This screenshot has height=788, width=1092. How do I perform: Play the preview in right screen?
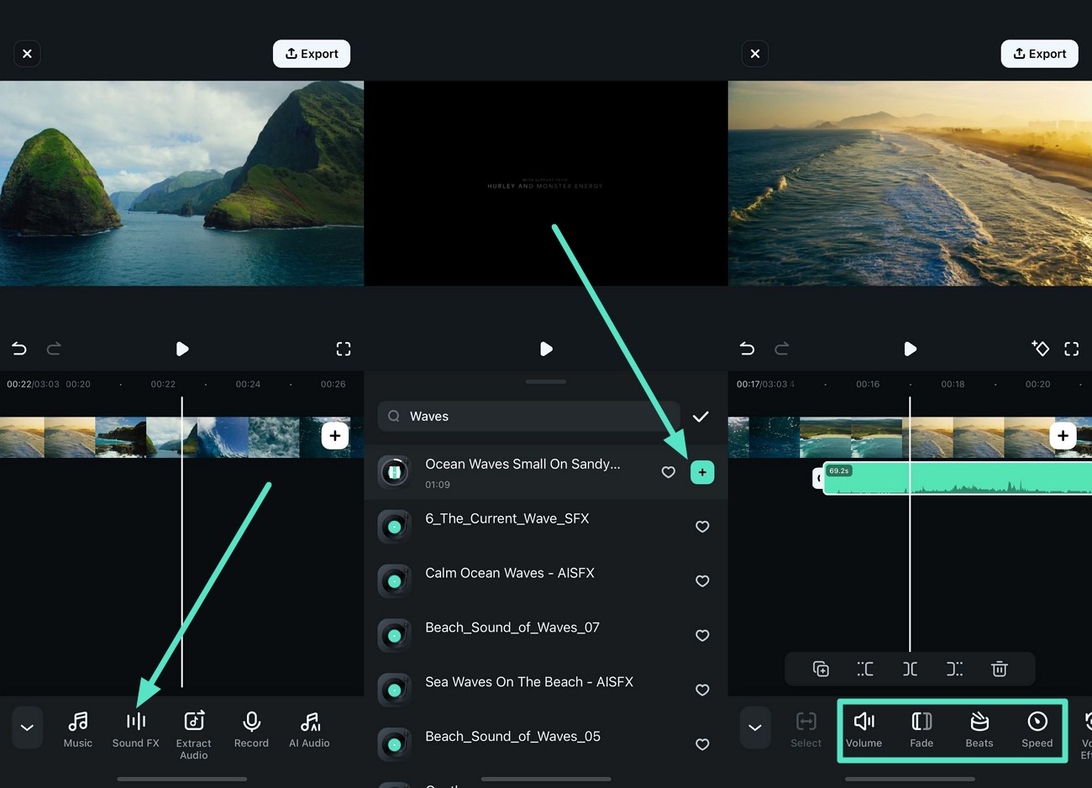[910, 349]
